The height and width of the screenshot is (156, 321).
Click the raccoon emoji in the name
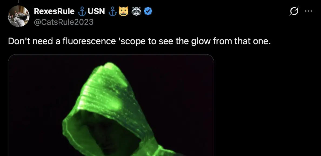[136, 11]
